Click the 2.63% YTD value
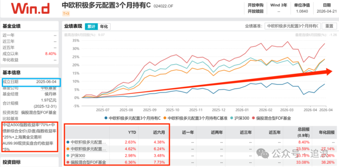Image resolution: width=339 pixels, height=167 pixels. point(131,142)
